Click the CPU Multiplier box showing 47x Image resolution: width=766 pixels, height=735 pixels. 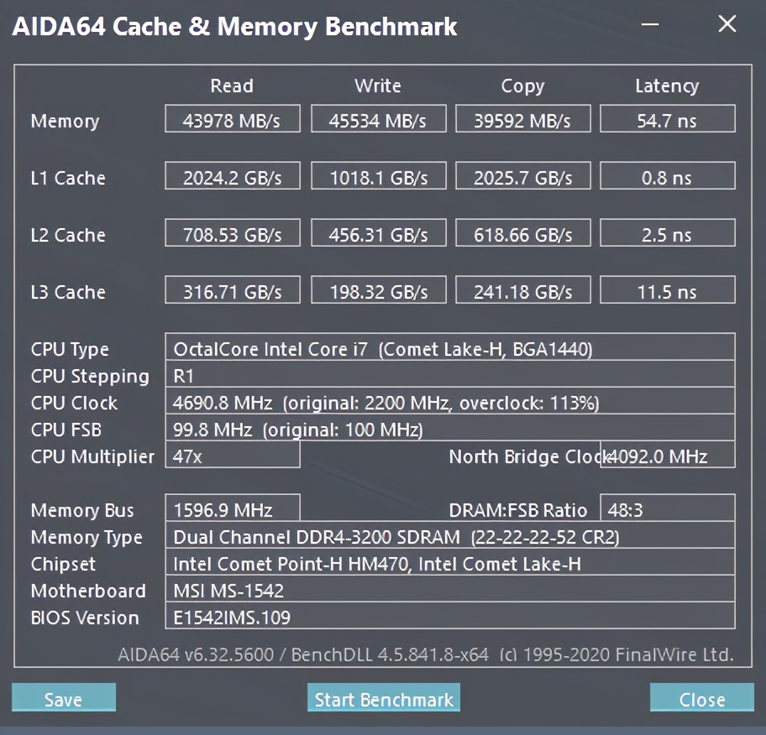[x=233, y=456]
